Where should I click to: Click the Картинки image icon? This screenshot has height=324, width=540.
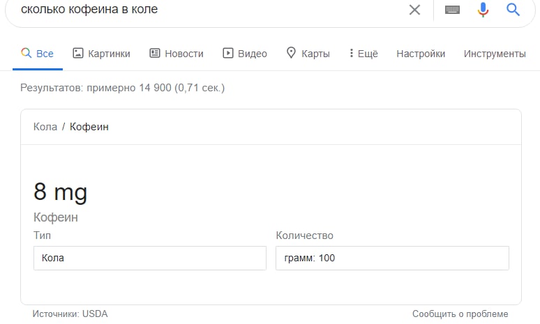[78, 53]
